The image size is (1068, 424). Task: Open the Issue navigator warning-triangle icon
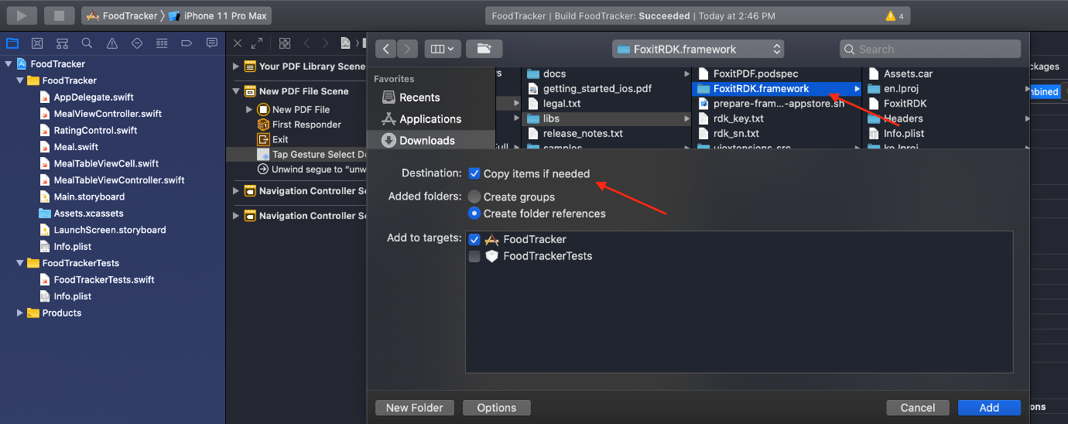(x=112, y=43)
